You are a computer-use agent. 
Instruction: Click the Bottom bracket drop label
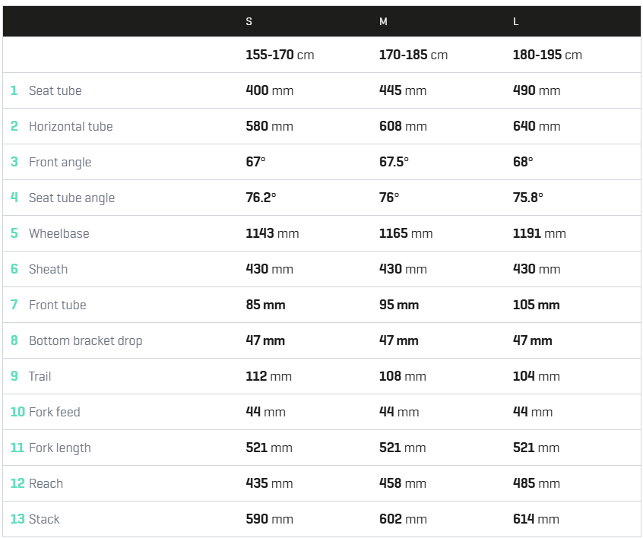85,340
